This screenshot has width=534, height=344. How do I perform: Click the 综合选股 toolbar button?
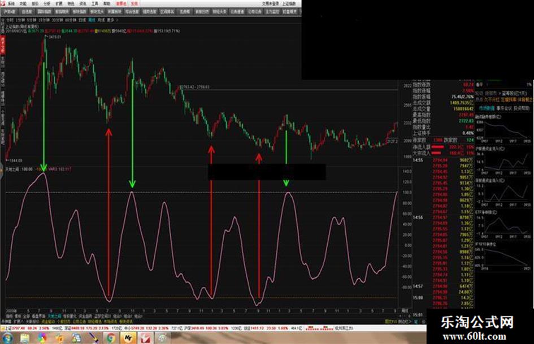pyautogui.click(x=132, y=12)
